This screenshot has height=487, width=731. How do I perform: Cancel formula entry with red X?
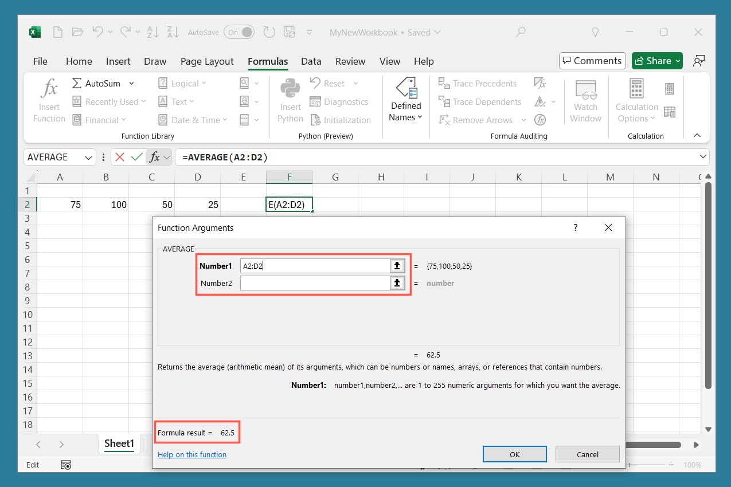point(120,157)
